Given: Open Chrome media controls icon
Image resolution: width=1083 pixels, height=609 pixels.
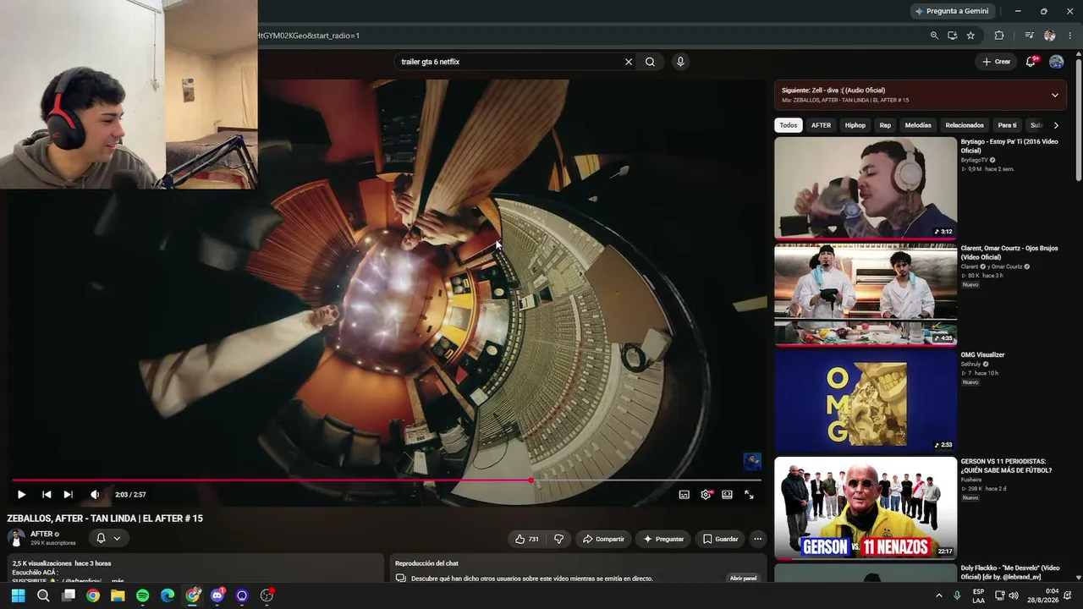Looking at the screenshot, I should tap(1029, 36).
